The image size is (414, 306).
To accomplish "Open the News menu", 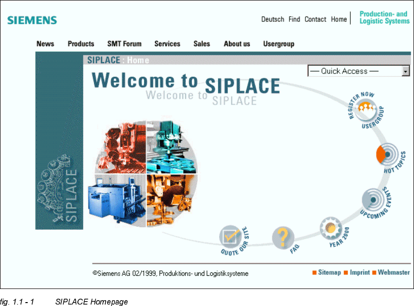I will pyautogui.click(x=45, y=44).
